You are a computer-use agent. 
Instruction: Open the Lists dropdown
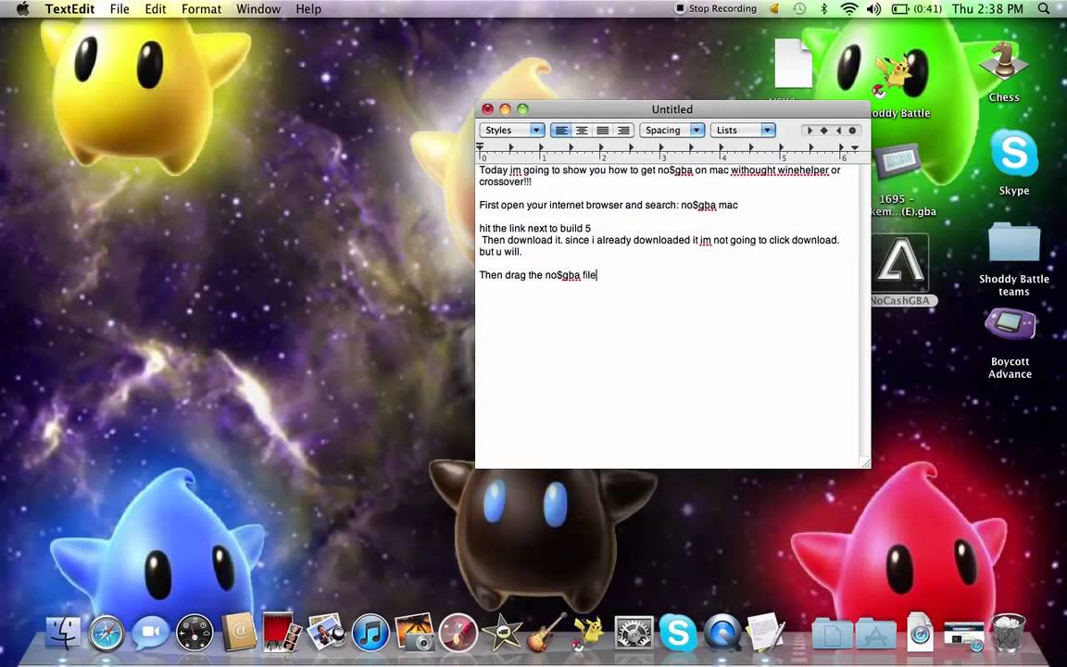tap(743, 130)
